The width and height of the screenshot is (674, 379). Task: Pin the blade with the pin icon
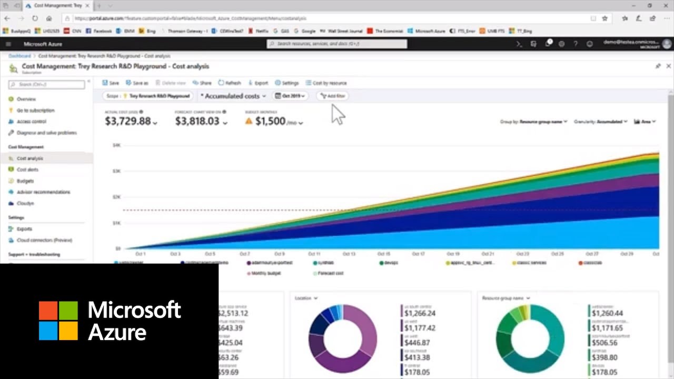[658, 66]
